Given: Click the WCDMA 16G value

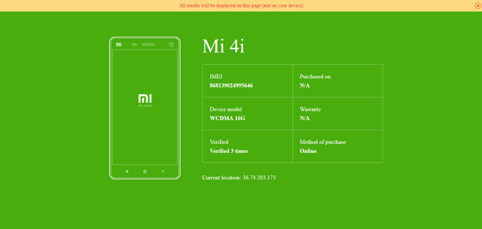Looking at the screenshot, I should 228,118.
